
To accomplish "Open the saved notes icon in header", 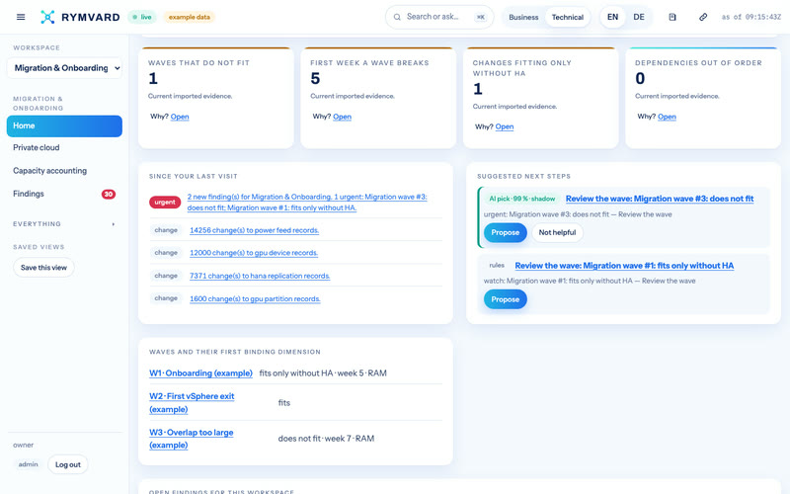I will [672, 17].
